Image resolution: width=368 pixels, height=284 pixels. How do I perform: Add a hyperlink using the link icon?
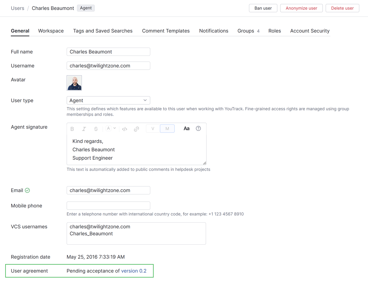(x=136, y=129)
